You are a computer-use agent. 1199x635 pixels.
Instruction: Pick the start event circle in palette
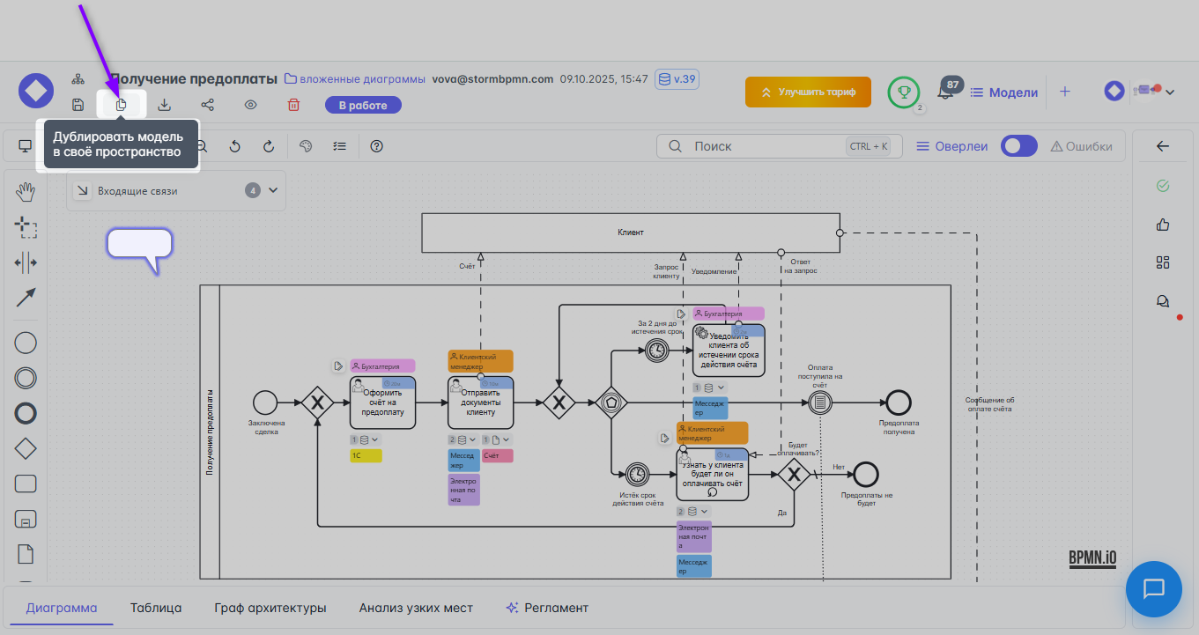[26, 343]
